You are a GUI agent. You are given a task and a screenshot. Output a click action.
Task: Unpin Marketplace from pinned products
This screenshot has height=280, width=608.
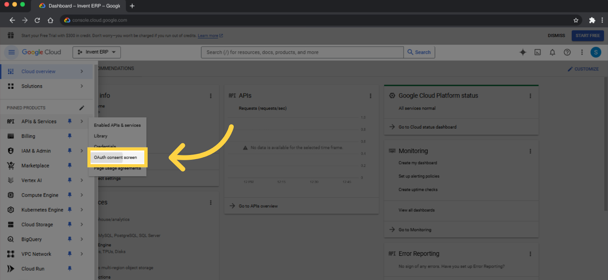coord(70,165)
